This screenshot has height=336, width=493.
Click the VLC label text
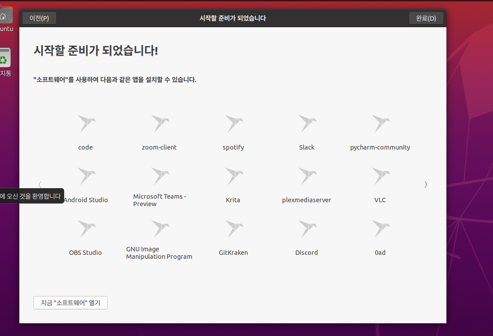tap(380, 200)
